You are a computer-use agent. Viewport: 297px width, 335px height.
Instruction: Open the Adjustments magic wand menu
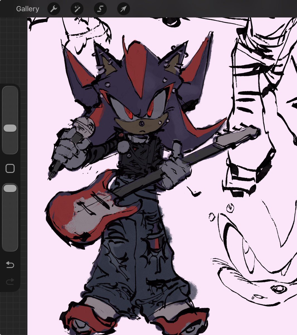pyautogui.click(x=77, y=9)
